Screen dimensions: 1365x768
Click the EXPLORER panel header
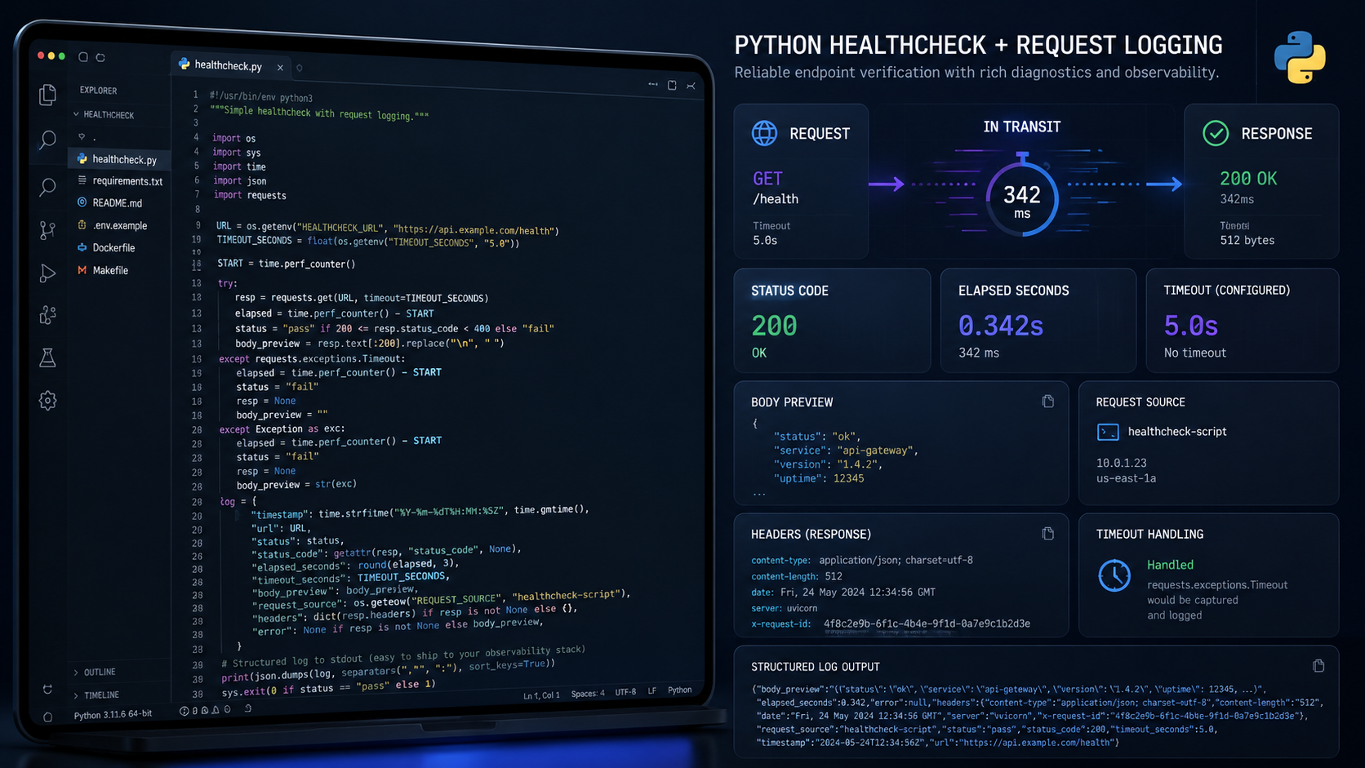tap(99, 90)
